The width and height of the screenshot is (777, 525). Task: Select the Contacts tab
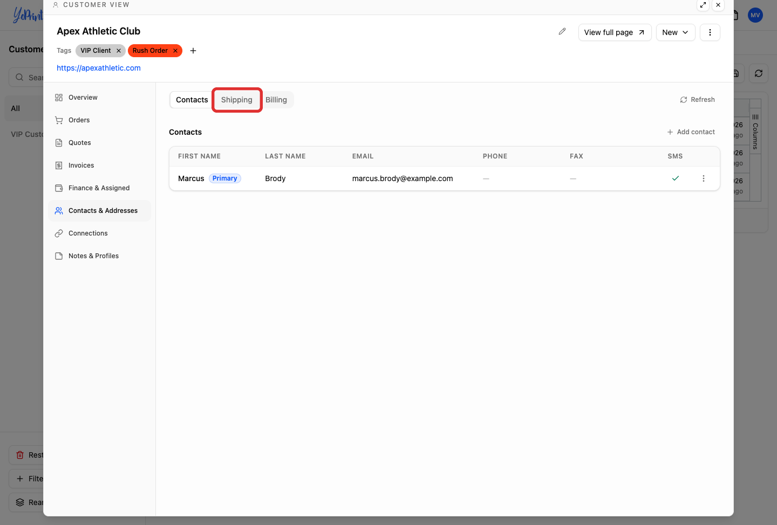192,100
